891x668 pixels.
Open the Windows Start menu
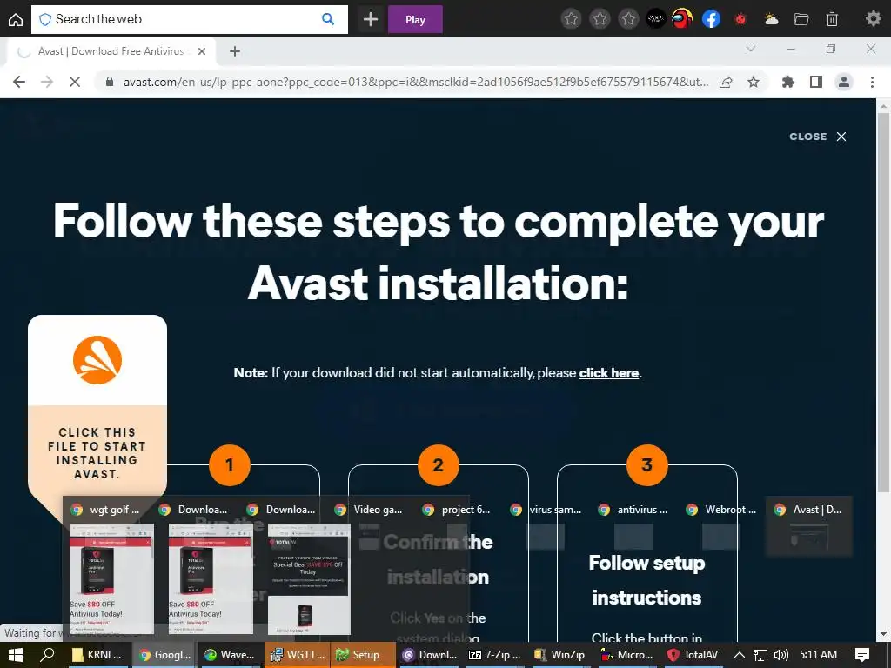(x=16, y=655)
